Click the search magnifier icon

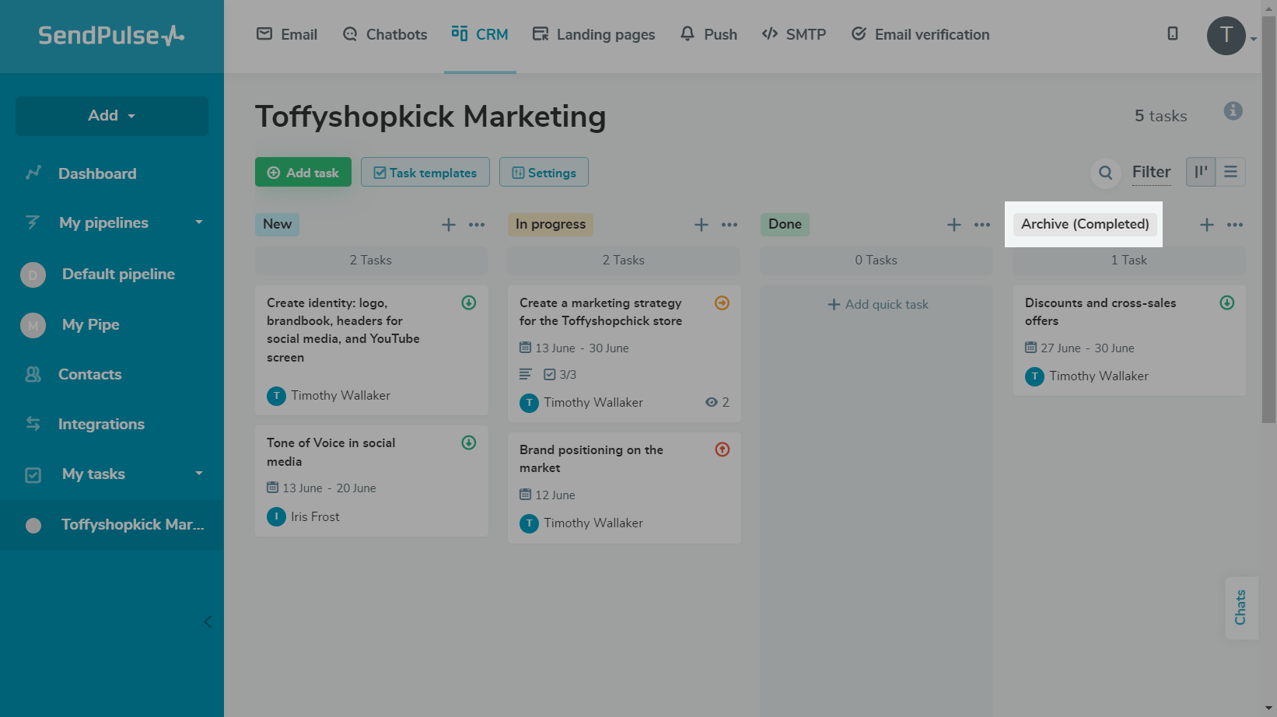[1105, 173]
